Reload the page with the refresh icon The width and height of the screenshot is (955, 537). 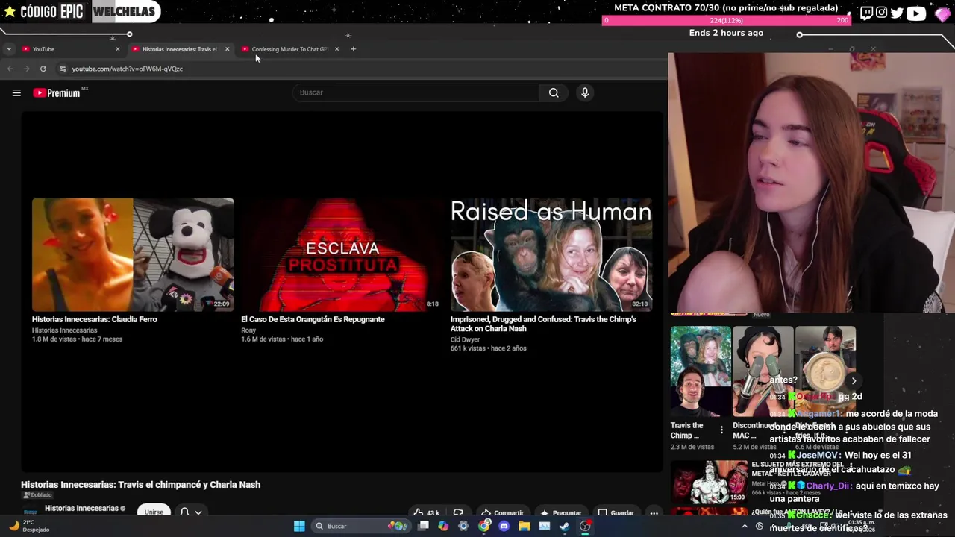(x=43, y=69)
